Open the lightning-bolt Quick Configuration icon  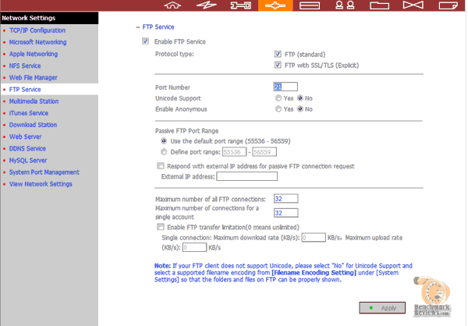point(207,5)
